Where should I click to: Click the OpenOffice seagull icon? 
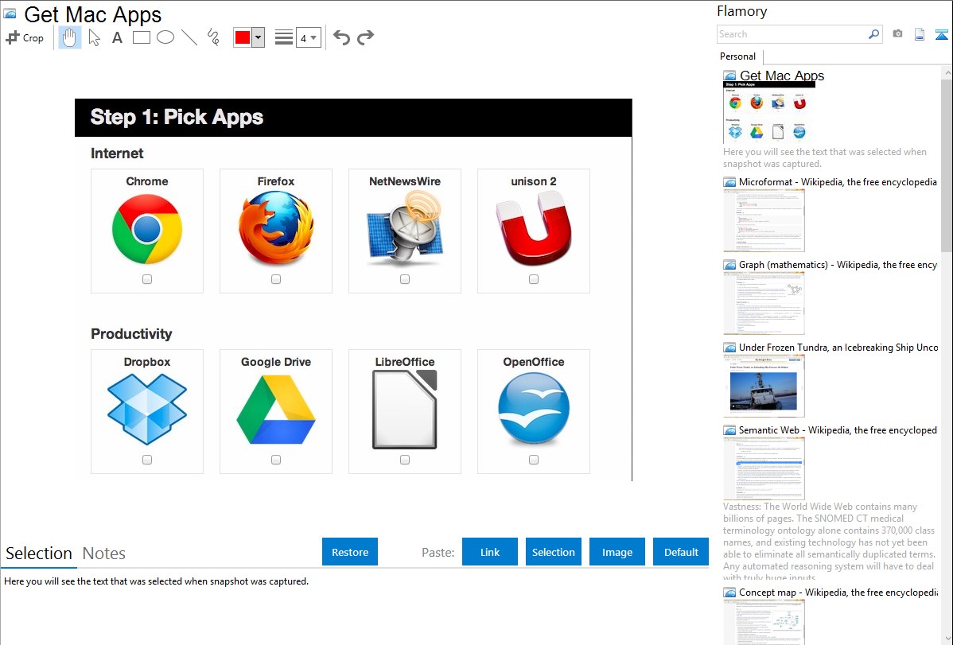tap(534, 408)
